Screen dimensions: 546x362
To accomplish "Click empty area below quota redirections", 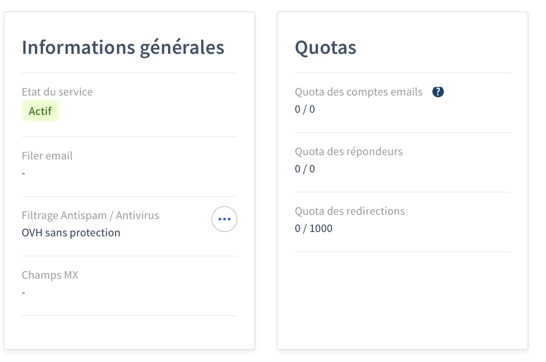I will (x=402, y=298).
